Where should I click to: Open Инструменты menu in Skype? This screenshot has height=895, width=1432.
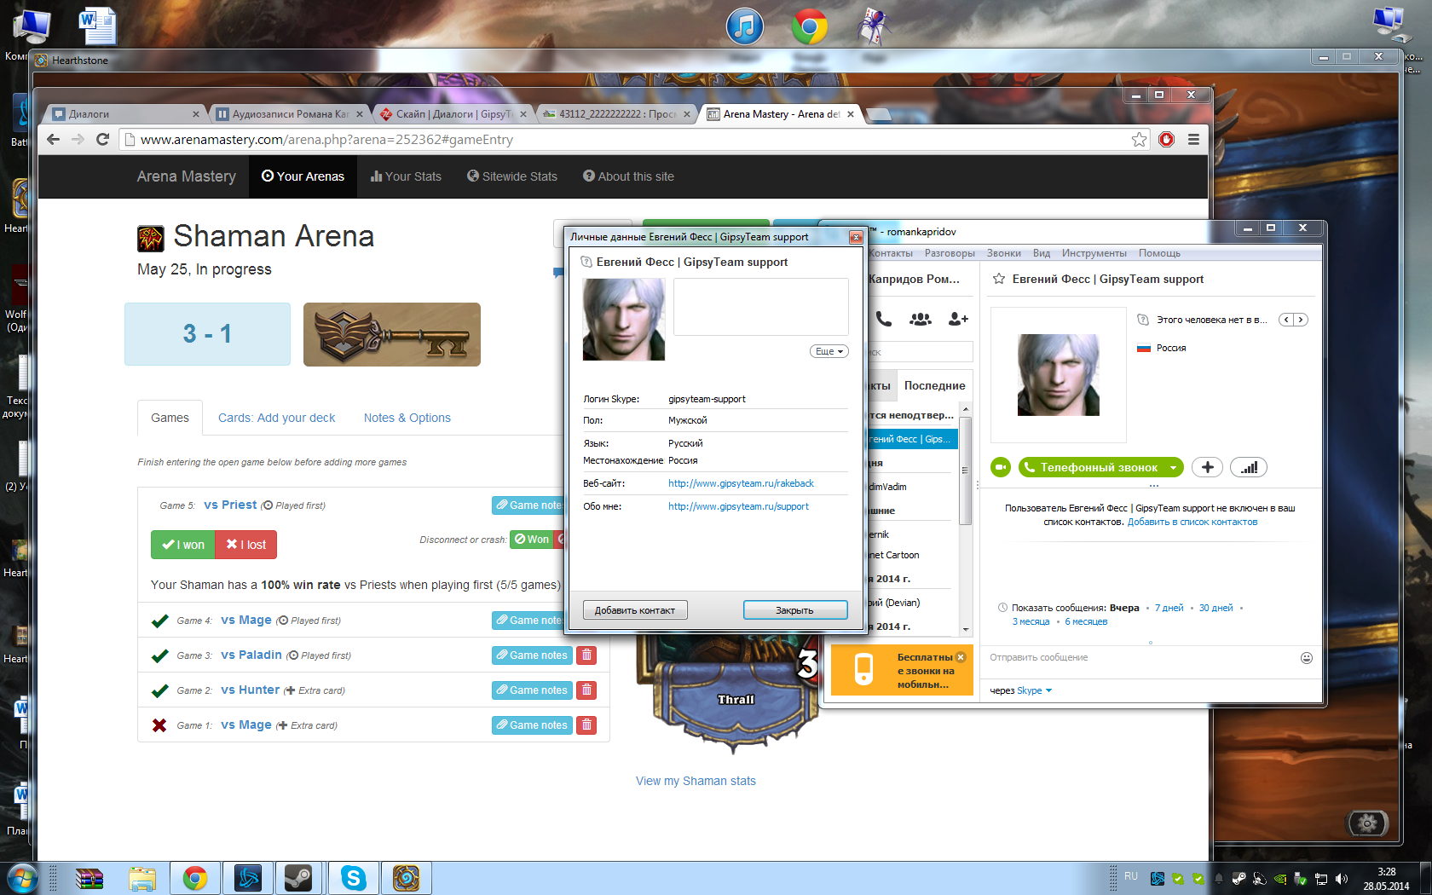pos(1094,253)
